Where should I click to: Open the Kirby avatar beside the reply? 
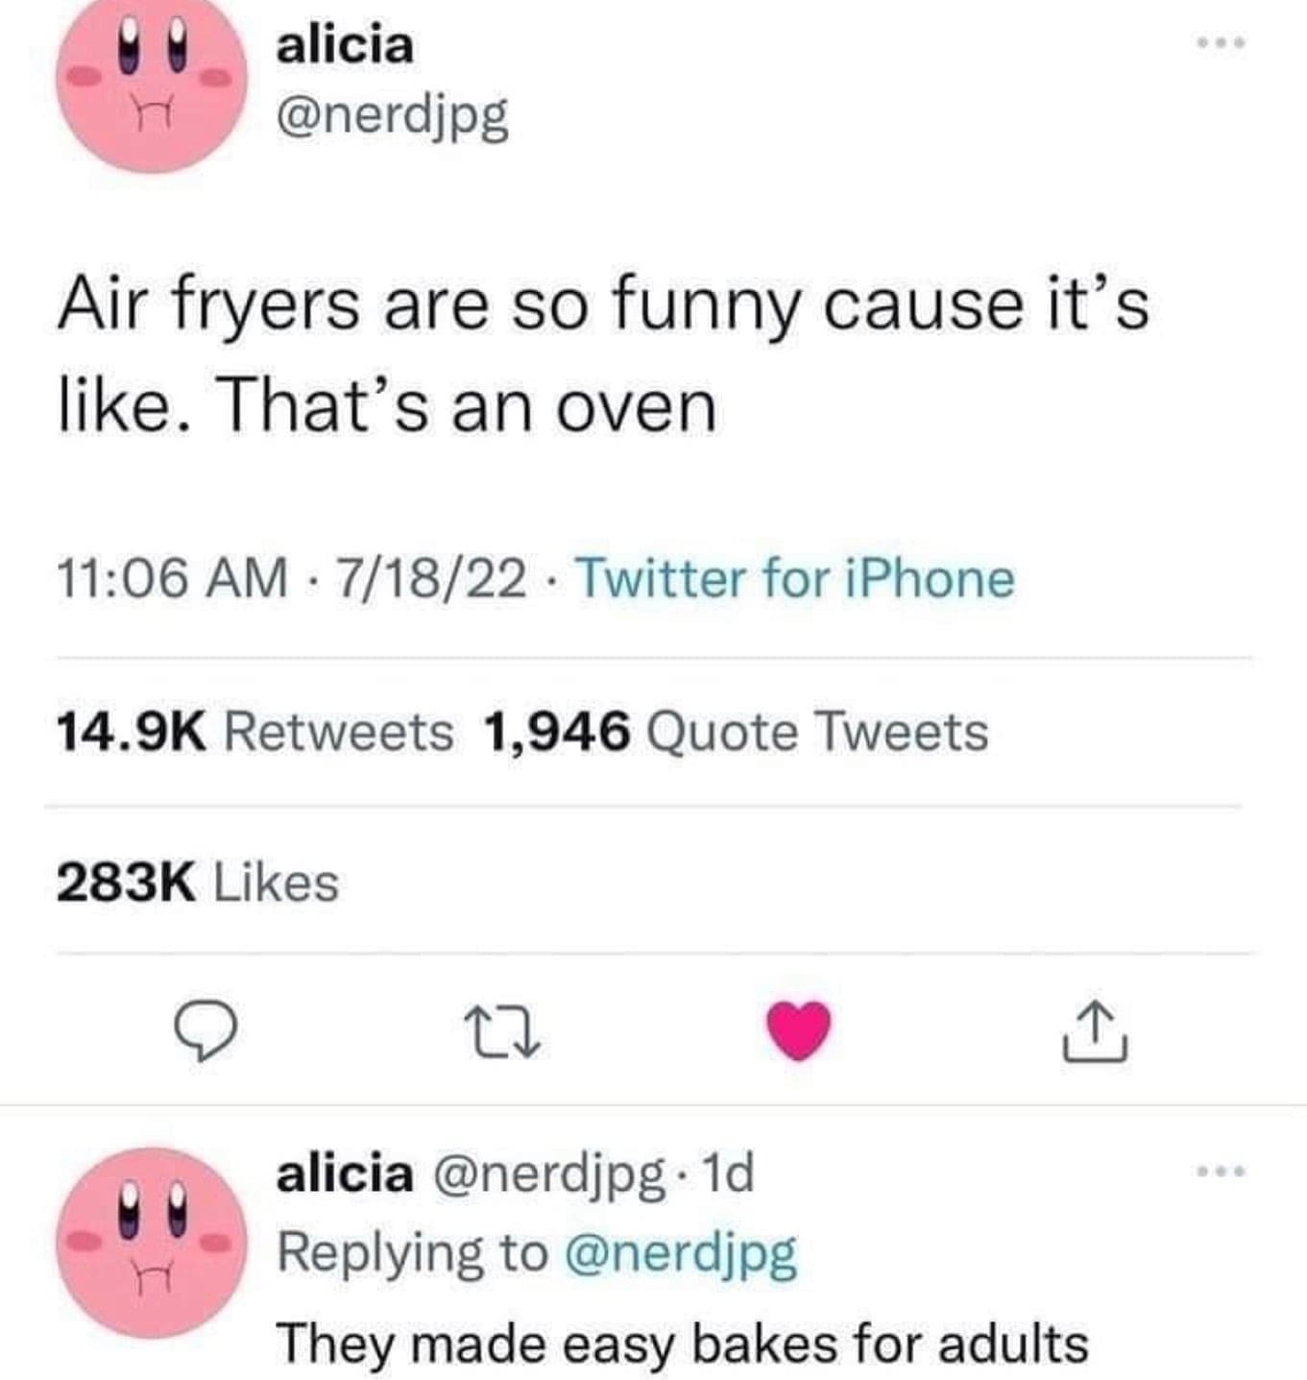tap(151, 1243)
